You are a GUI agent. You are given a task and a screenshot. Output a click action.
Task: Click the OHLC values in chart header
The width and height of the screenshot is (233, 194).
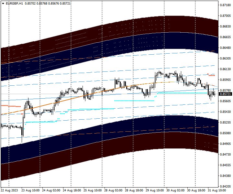click(x=50, y=3)
